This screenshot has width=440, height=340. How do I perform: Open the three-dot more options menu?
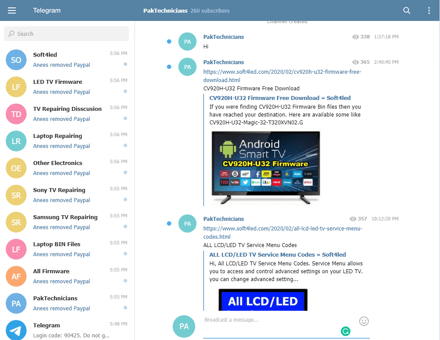[x=429, y=10]
